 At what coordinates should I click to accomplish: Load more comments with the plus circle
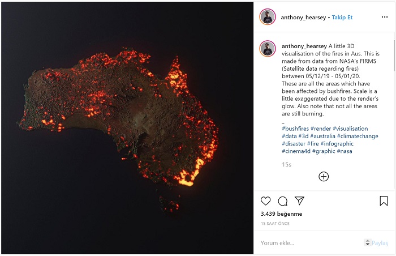[324, 177]
